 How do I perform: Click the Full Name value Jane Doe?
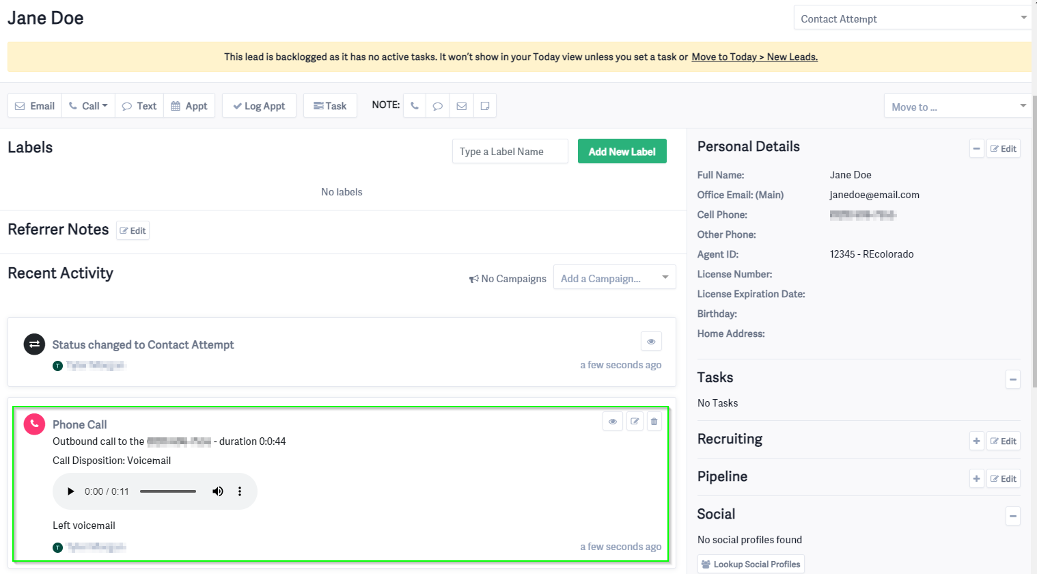click(851, 175)
